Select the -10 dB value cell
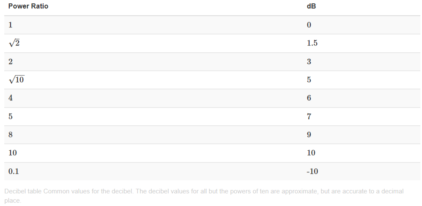This screenshot has width=422, height=206. tap(312, 171)
